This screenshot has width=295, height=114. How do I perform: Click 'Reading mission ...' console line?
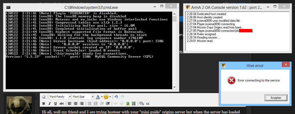click(x=203, y=37)
